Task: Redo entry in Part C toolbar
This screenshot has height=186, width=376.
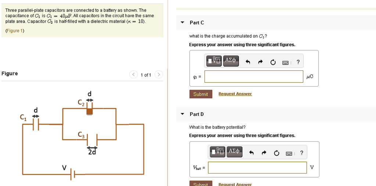Action: click(x=260, y=62)
